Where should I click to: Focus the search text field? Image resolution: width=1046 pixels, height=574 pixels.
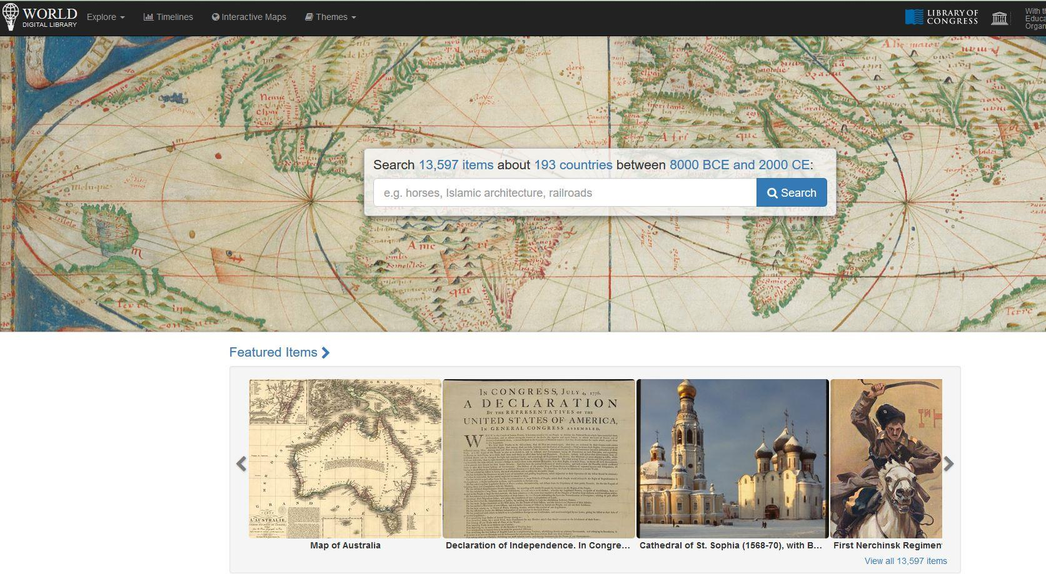[x=565, y=193]
